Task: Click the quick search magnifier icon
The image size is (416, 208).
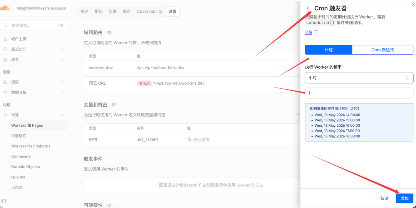Action: 6,25
